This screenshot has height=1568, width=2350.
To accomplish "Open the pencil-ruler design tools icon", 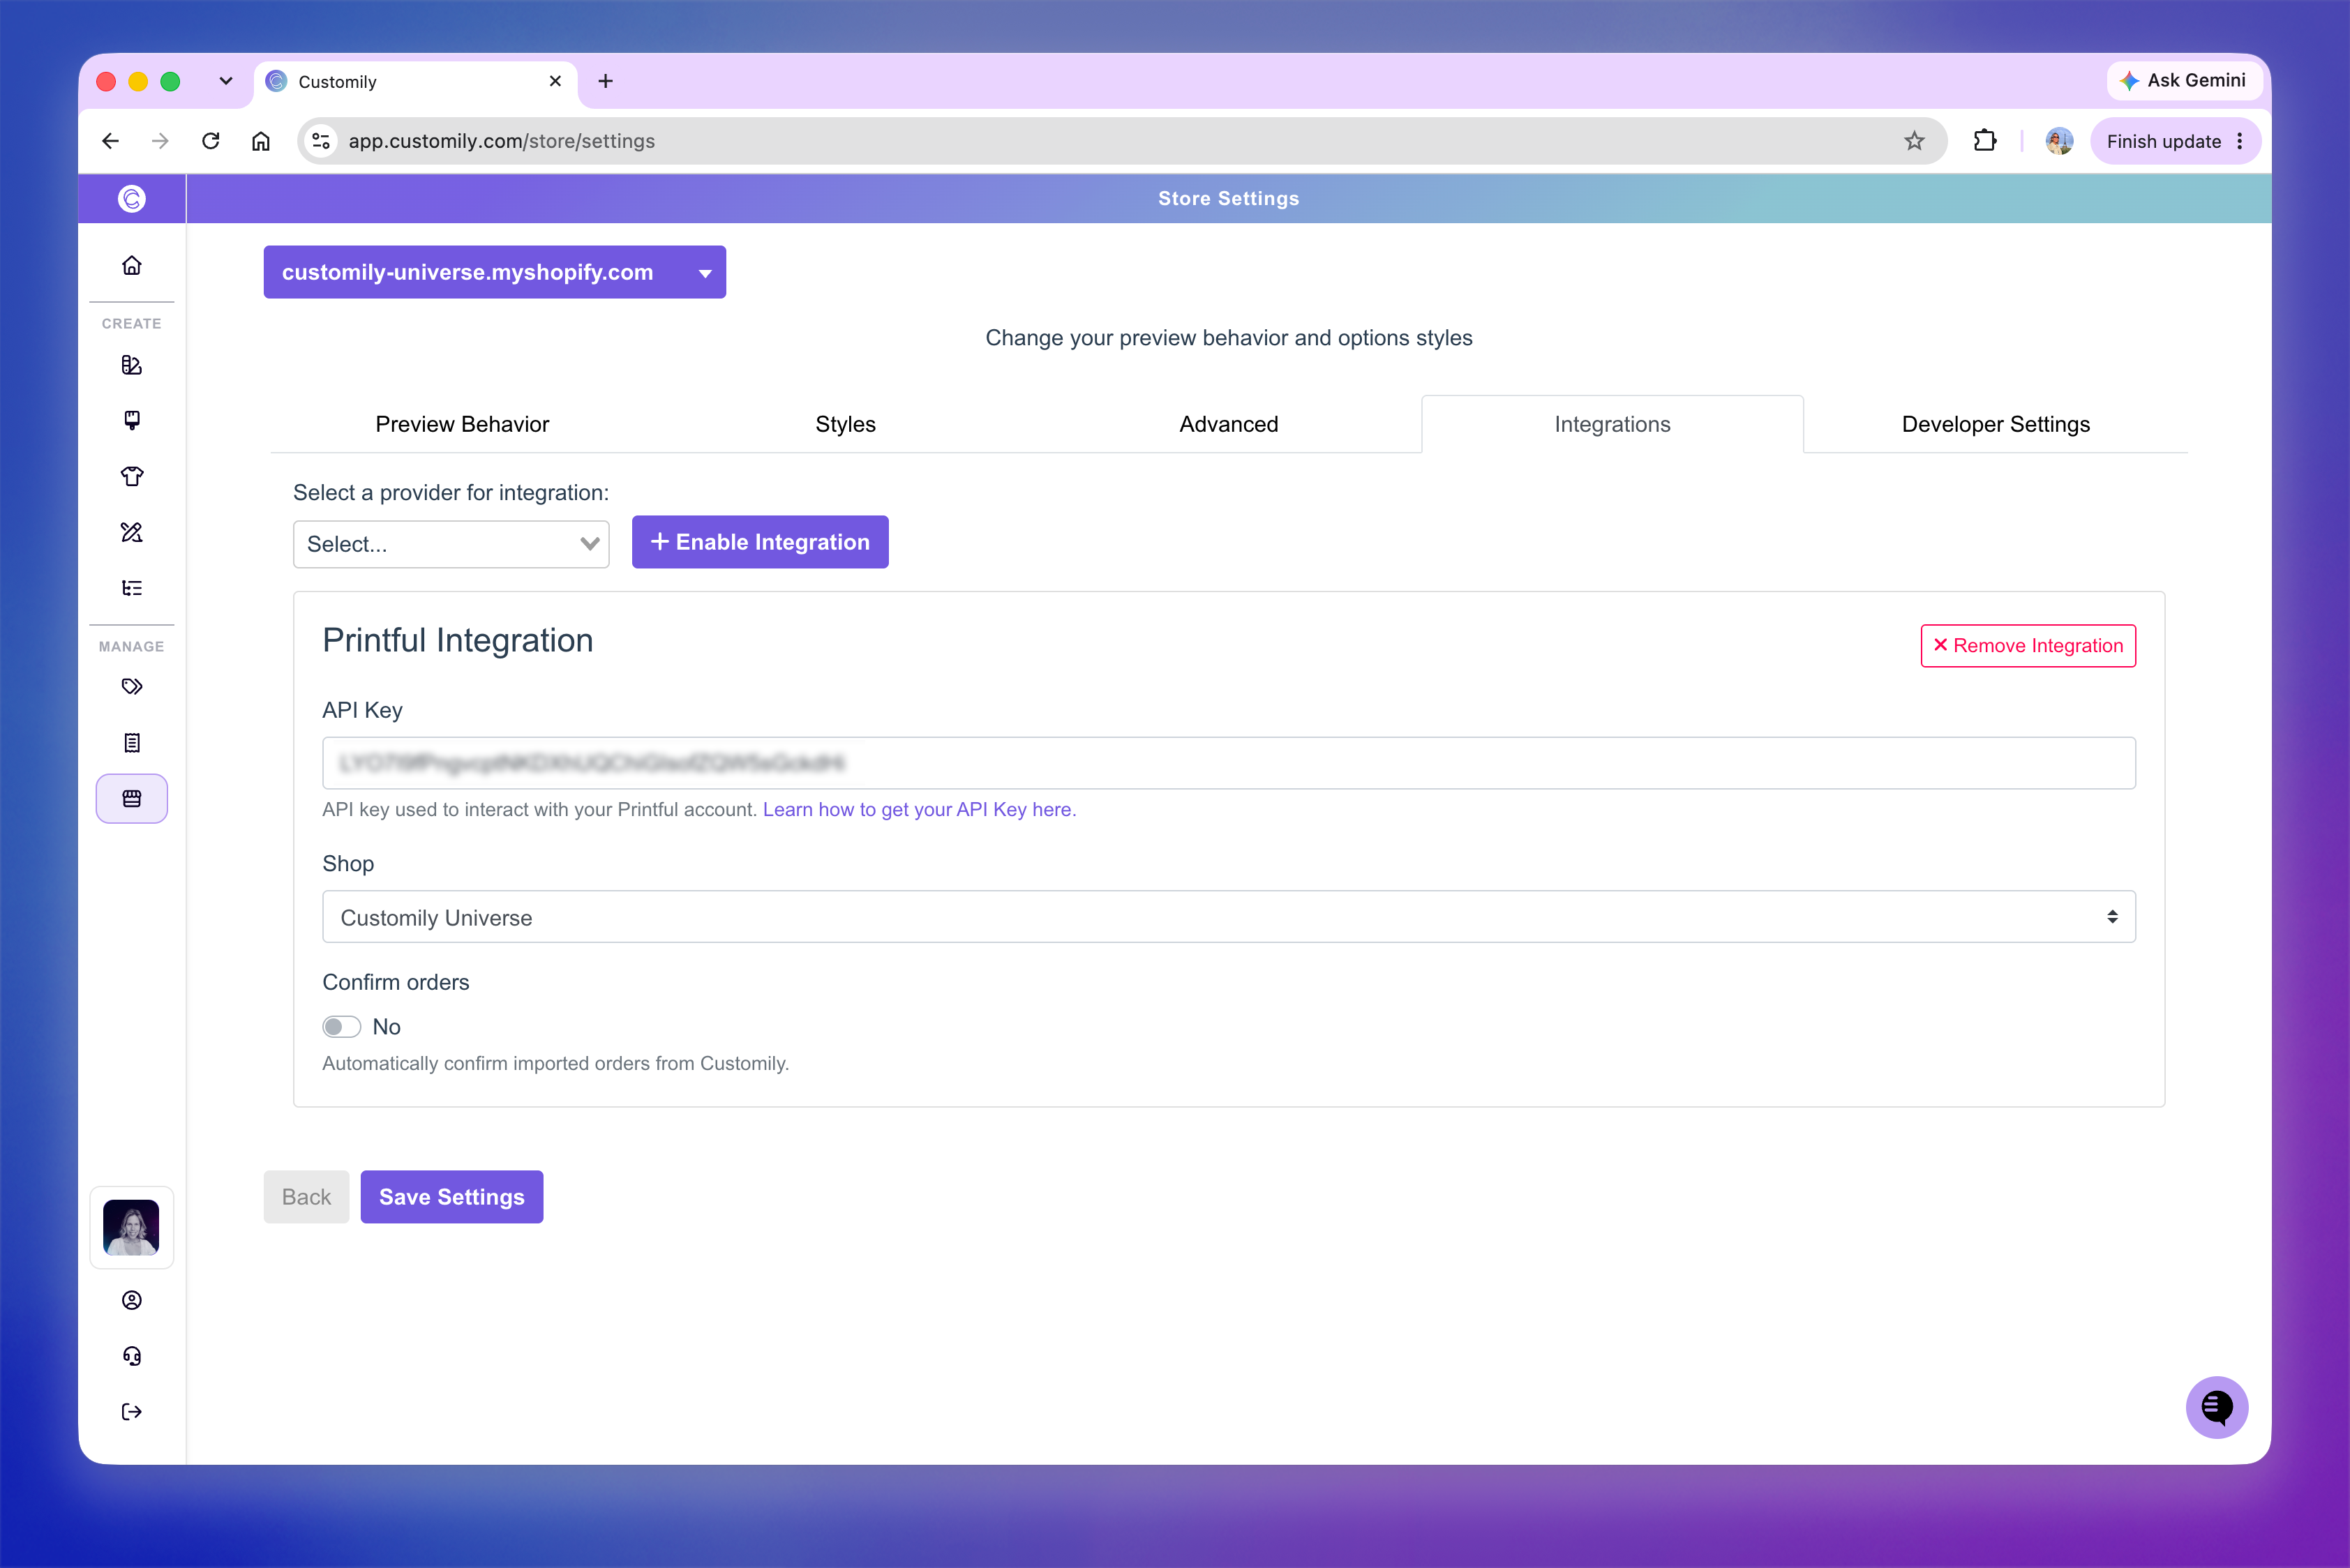I will (x=132, y=532).
